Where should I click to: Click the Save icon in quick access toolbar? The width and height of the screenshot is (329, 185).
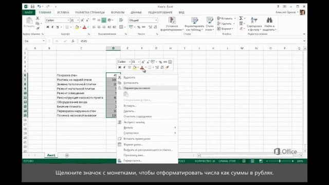coord(32,7)
